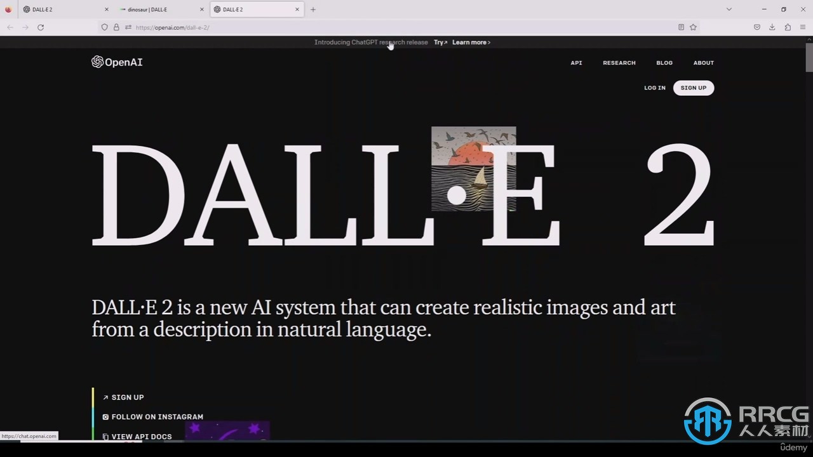
Task: Open the RESEARCH menu item
Action: [x=619, y=63]
